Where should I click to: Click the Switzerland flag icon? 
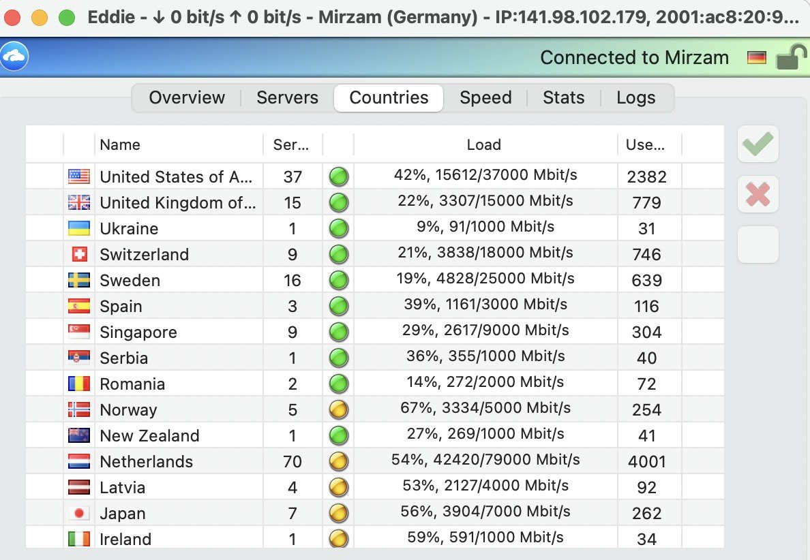tap(79, 255)
